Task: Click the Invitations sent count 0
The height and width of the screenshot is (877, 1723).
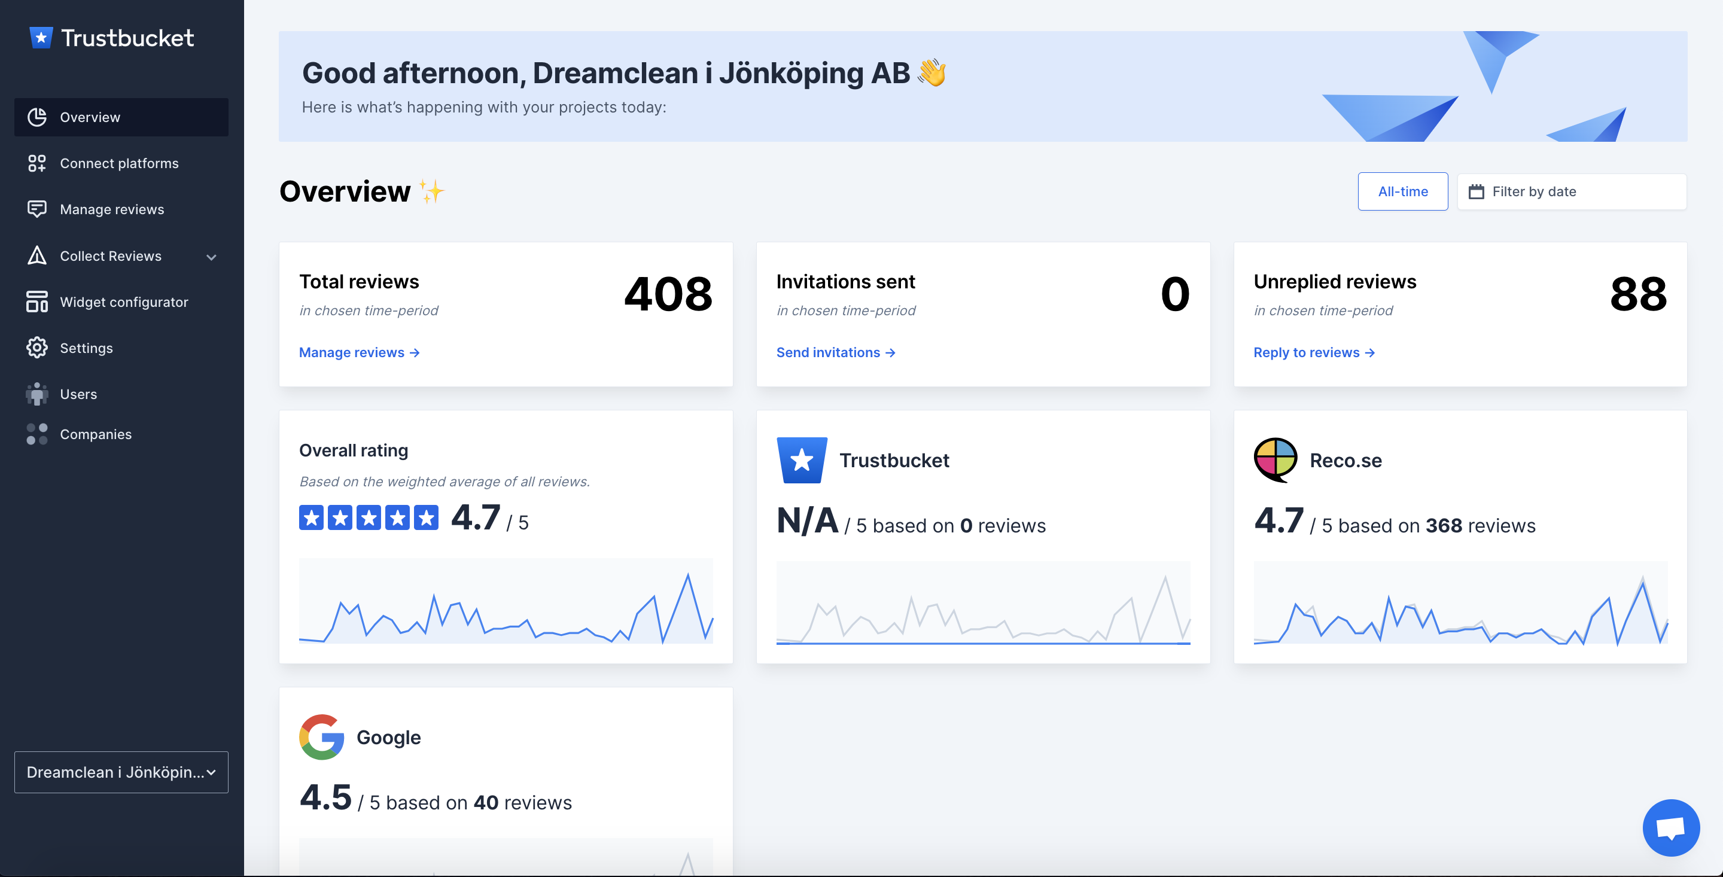Action: [x=1174, y=294]
